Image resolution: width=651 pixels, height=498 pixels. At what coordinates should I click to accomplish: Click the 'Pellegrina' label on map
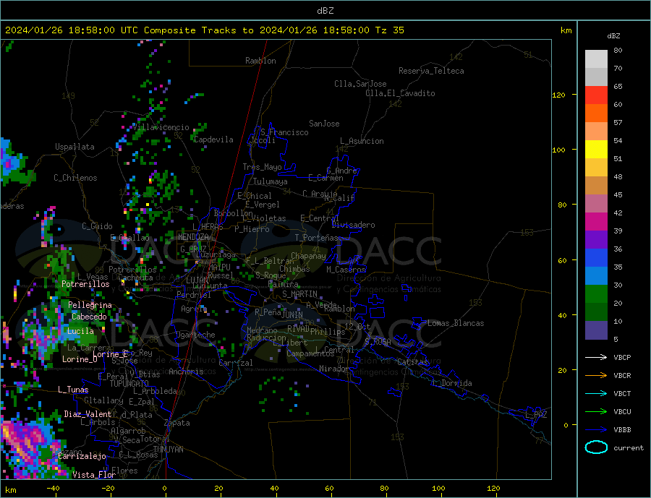pos(90,305)
